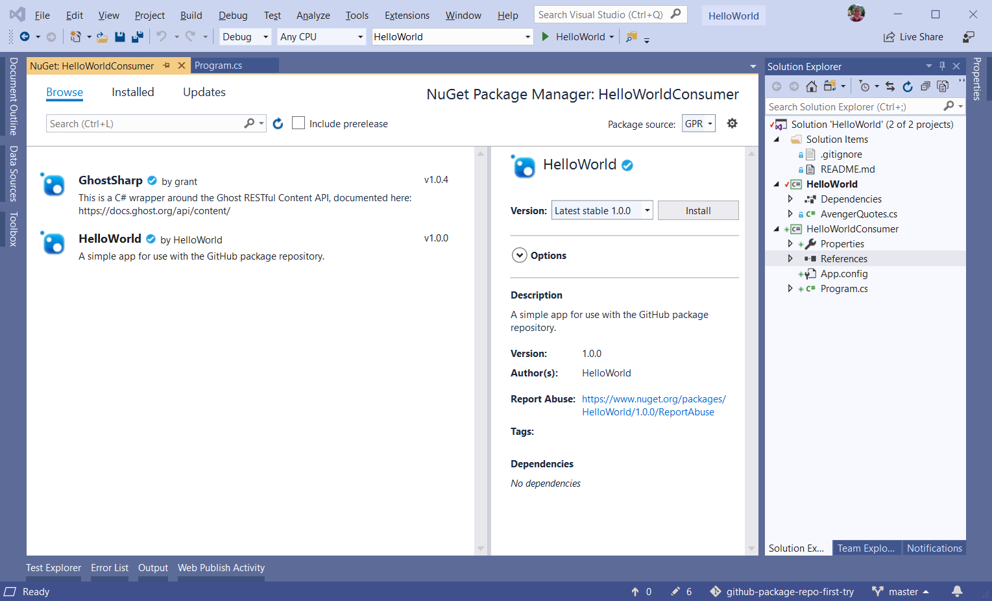The width and height of the screenshot is (992, 601).
Task: Refresh the NuGet package list
Action: click(x=278, y=123)
